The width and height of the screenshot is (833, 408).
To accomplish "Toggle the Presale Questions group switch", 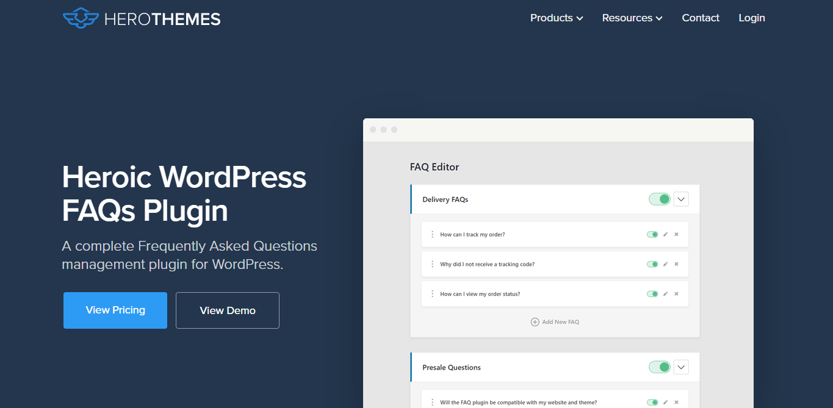I will pyautogui.click(x=660, y=367).
